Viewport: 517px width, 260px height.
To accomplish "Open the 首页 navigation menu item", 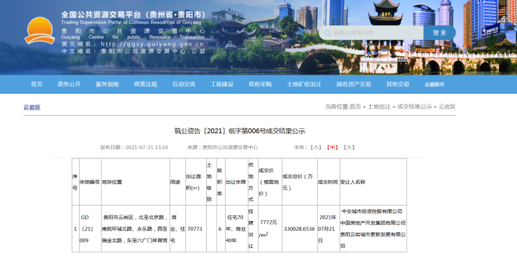I will [36, 84].
